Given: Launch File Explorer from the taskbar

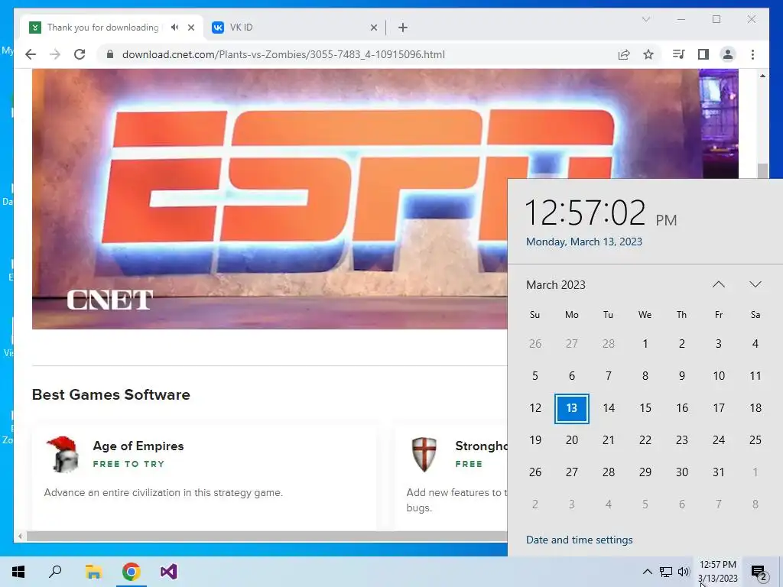Looking at the screenshot, I should 93,572.
